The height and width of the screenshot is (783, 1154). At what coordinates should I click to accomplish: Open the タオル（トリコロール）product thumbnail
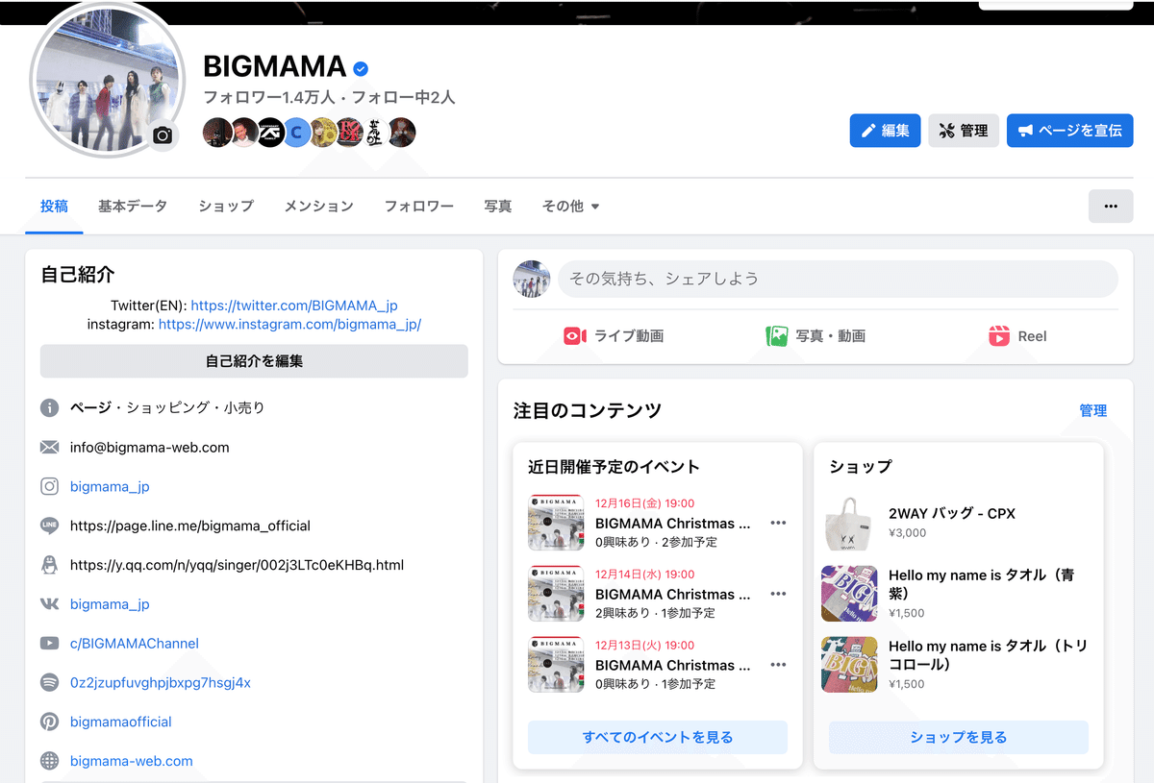click(x=849, y=665)
